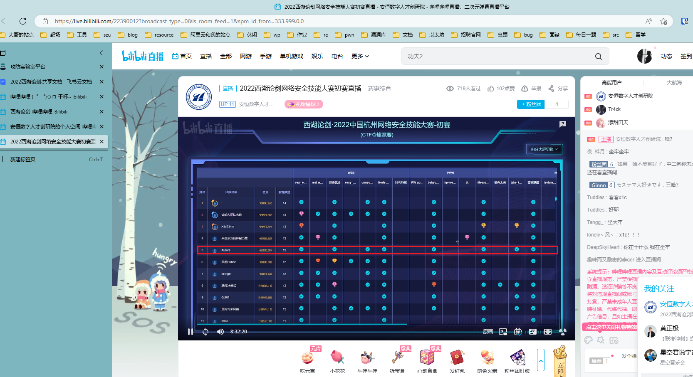Image resolution: width=693 pixels, height=377 pixels.
Task: Open the 网游 category tab
Action: coord(246,56)
